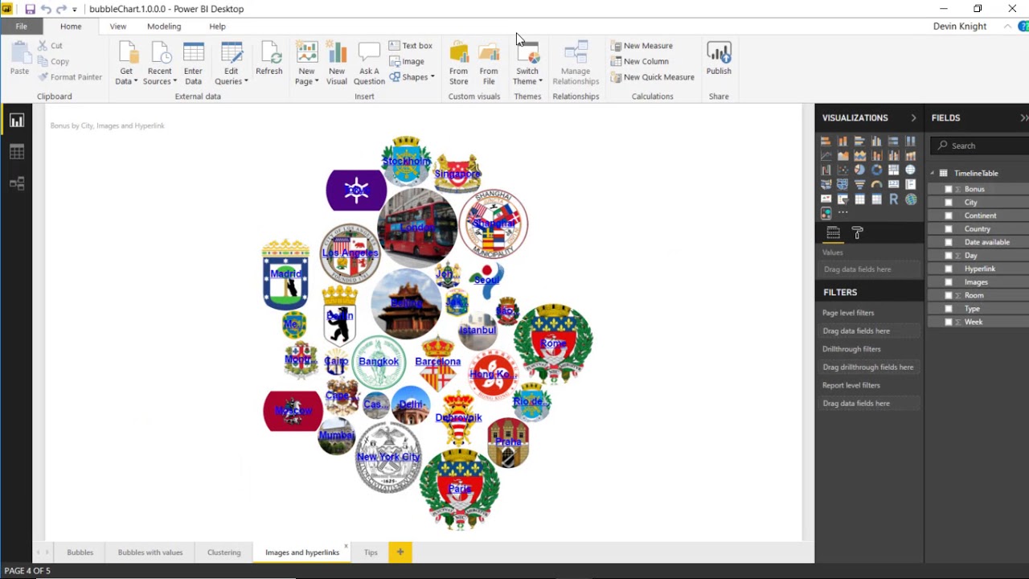The image size is (1029, 579).
Task: Switch to the View ribbon tab
Action: (x=117, y=27)
